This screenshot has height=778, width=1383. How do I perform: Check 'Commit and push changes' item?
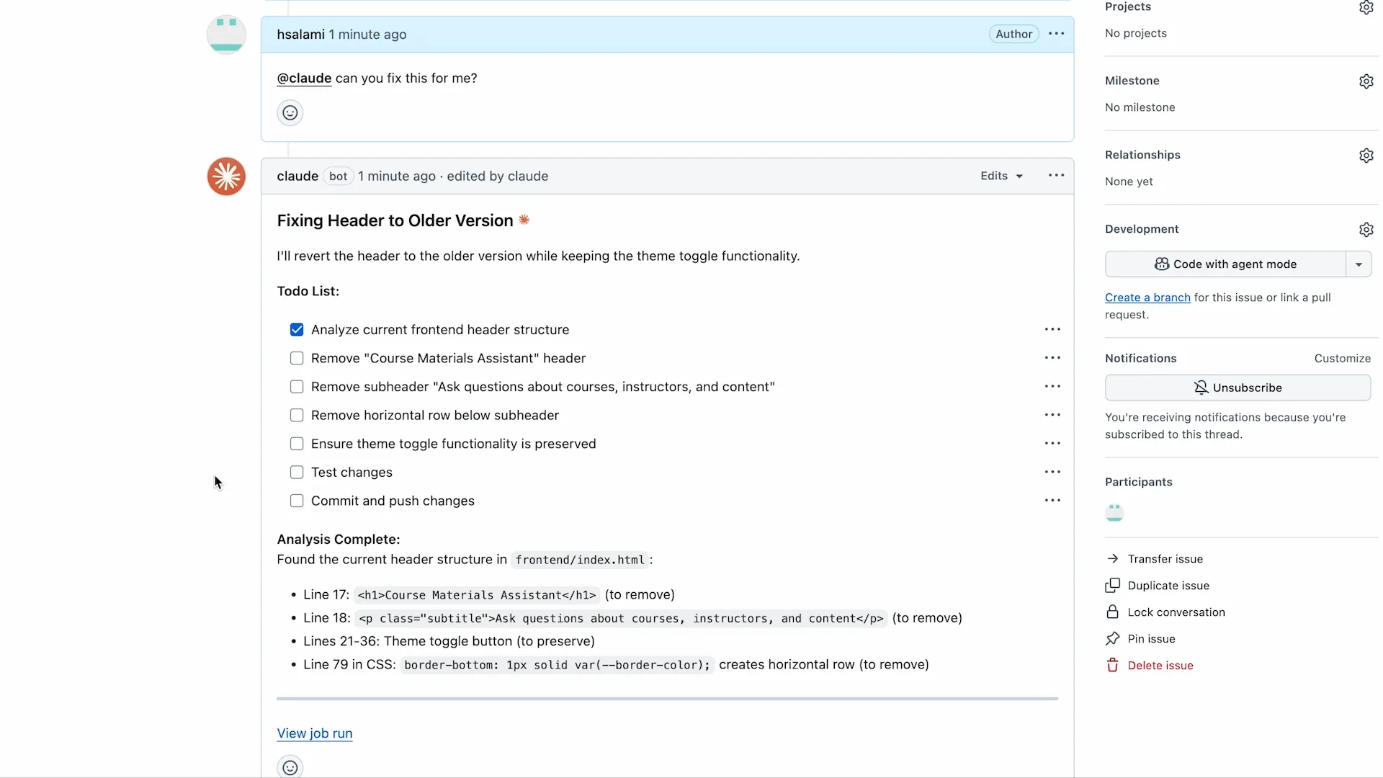tap(297, 501)
